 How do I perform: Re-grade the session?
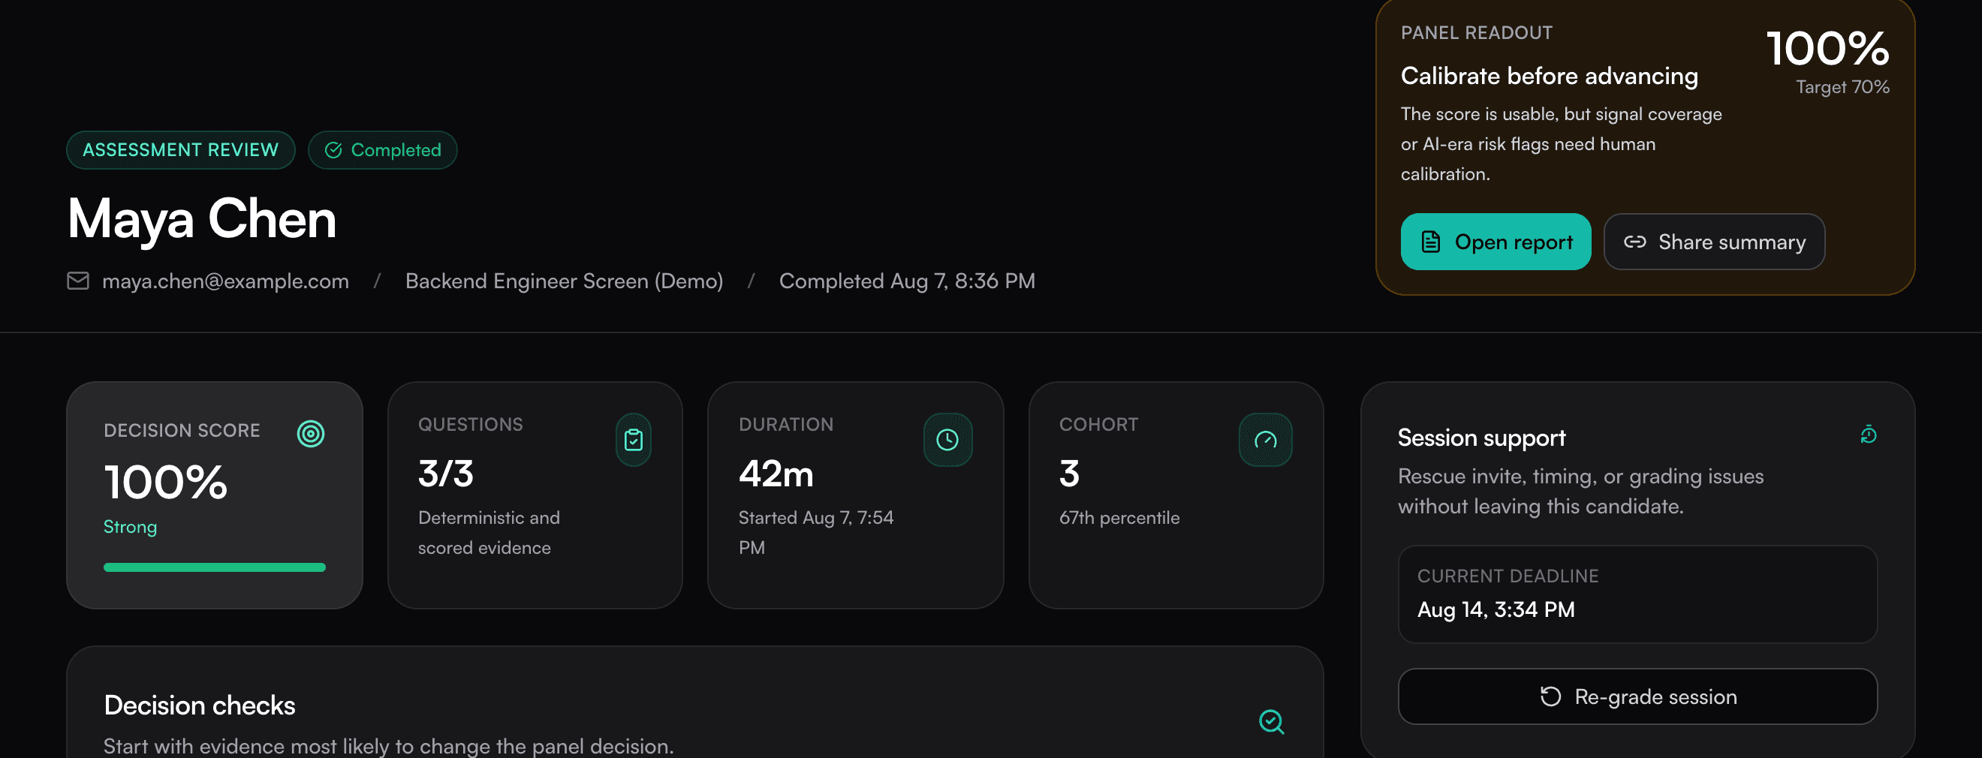tap(1637, 696)
